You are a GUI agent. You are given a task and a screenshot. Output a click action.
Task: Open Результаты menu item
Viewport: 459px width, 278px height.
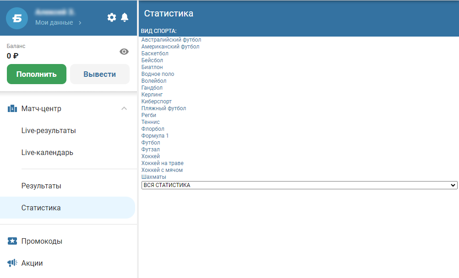tap(41, 186)
